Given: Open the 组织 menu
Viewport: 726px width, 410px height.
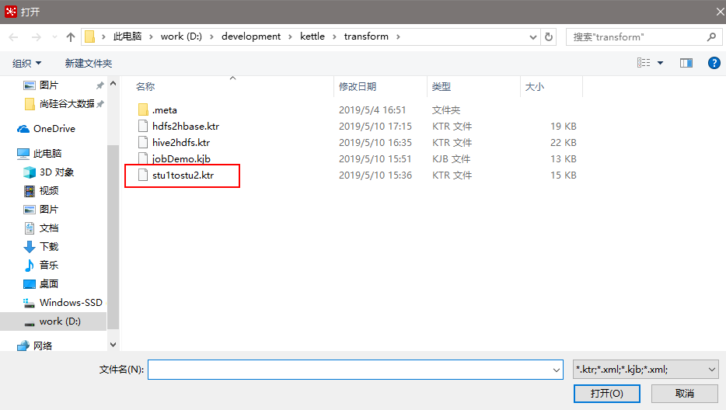Looking at the screenshot, I should tap(26, 63).
